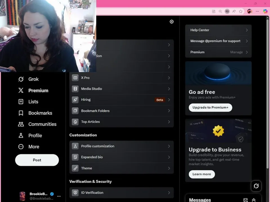Screen dimensions: 270x202
Task: Open Grok from the left sidebar
Action: [x=28, y=79]
